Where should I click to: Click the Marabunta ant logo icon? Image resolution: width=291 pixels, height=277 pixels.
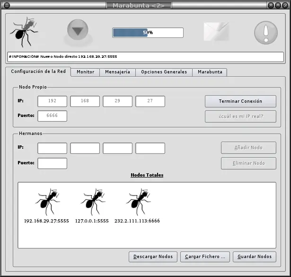(24, 32)
